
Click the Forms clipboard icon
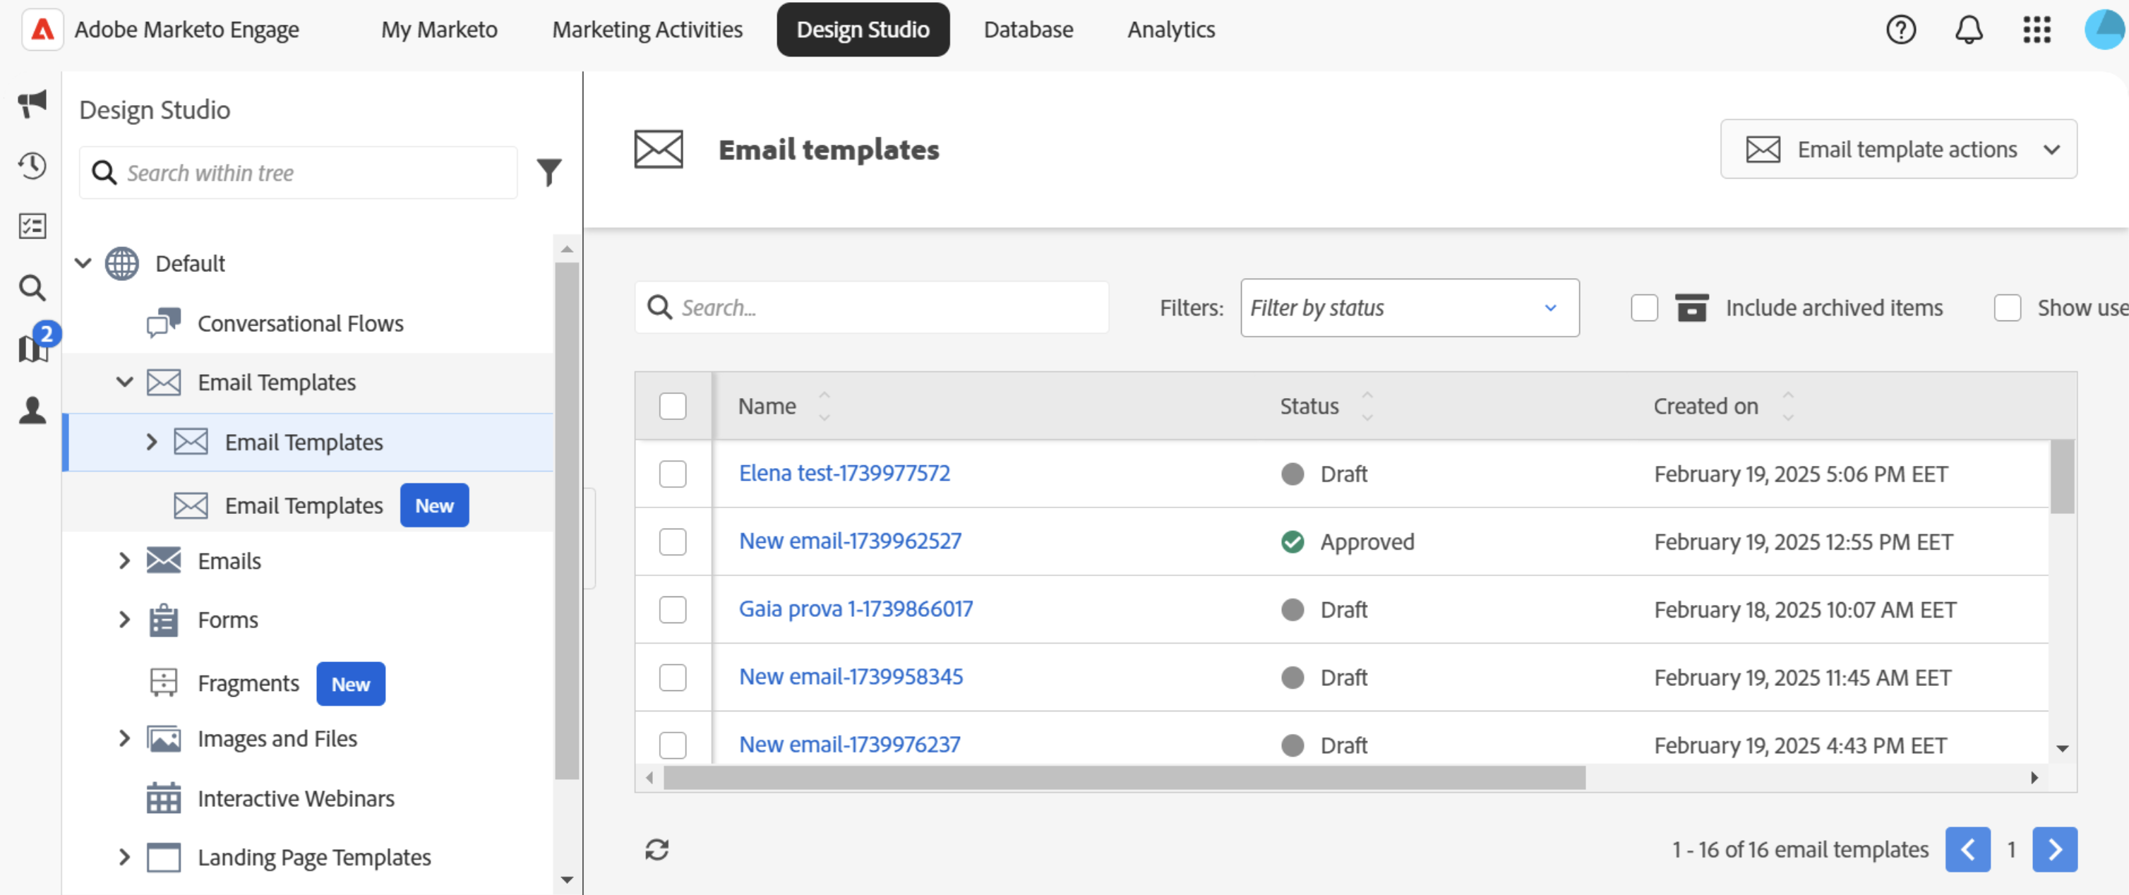164,620
